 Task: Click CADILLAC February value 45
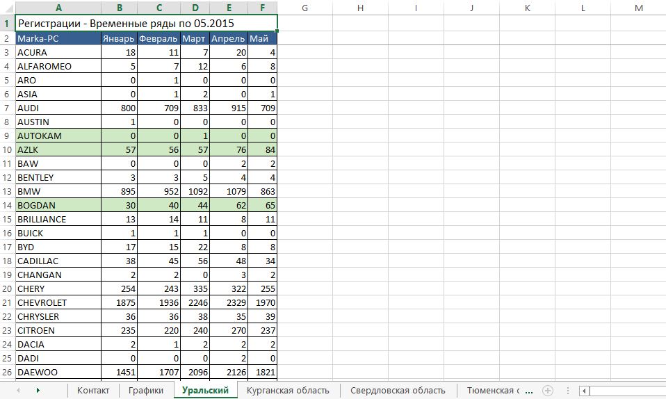coord(159,261)
